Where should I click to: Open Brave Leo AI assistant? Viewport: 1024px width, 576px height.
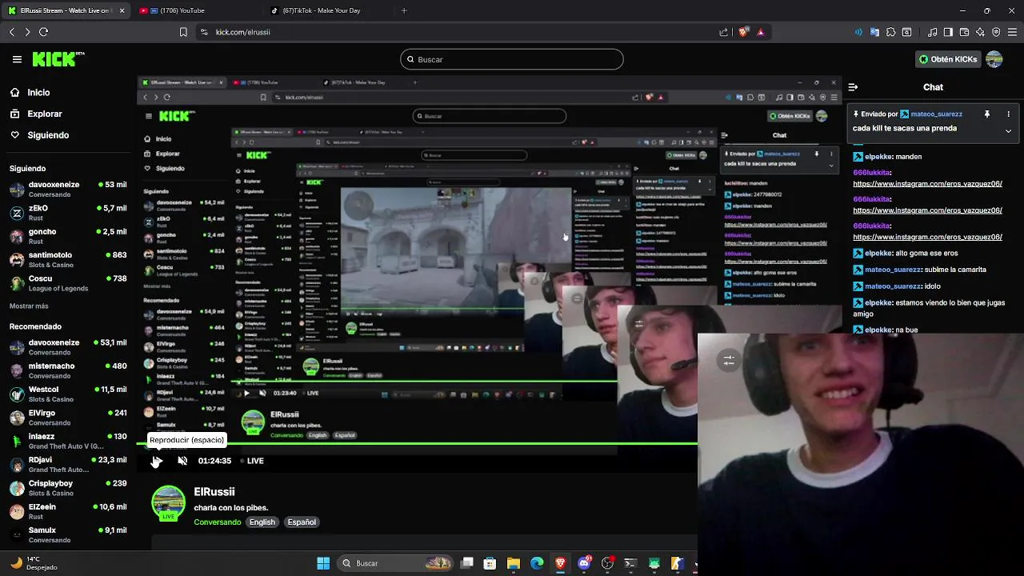coord(980,32)
